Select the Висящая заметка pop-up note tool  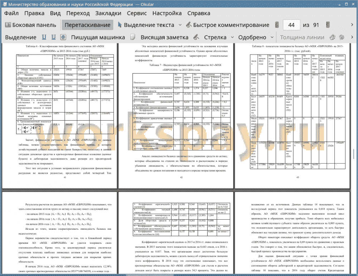164,37
